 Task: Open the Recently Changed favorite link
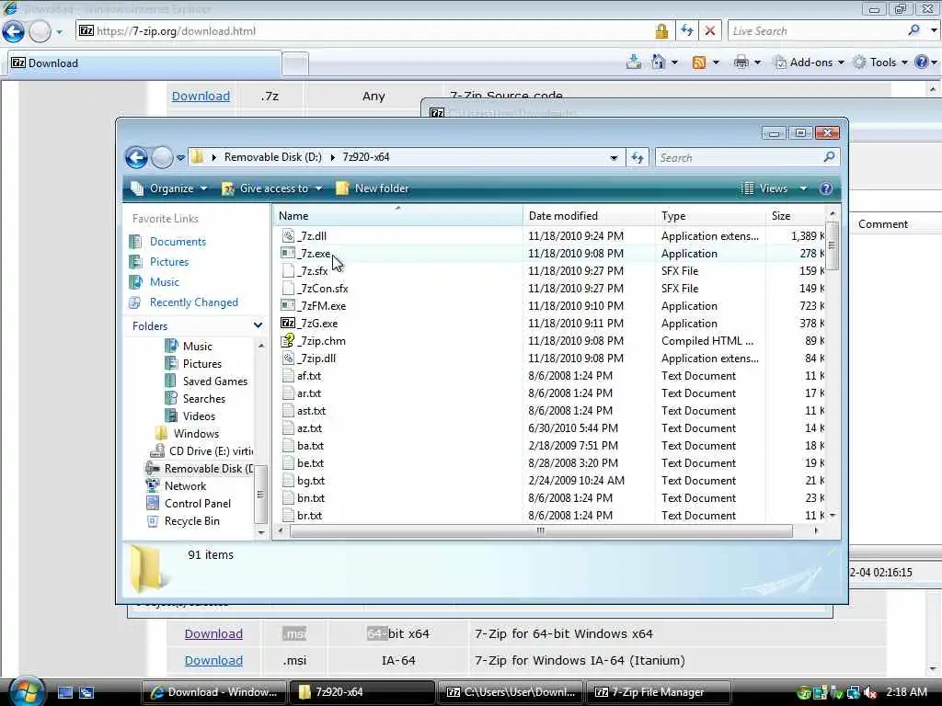tap(194, 302)
